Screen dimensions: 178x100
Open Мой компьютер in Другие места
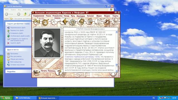pos(16,62)
